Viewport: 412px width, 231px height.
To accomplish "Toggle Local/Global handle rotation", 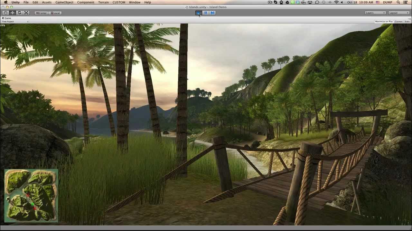I will (x=55, y=13).
